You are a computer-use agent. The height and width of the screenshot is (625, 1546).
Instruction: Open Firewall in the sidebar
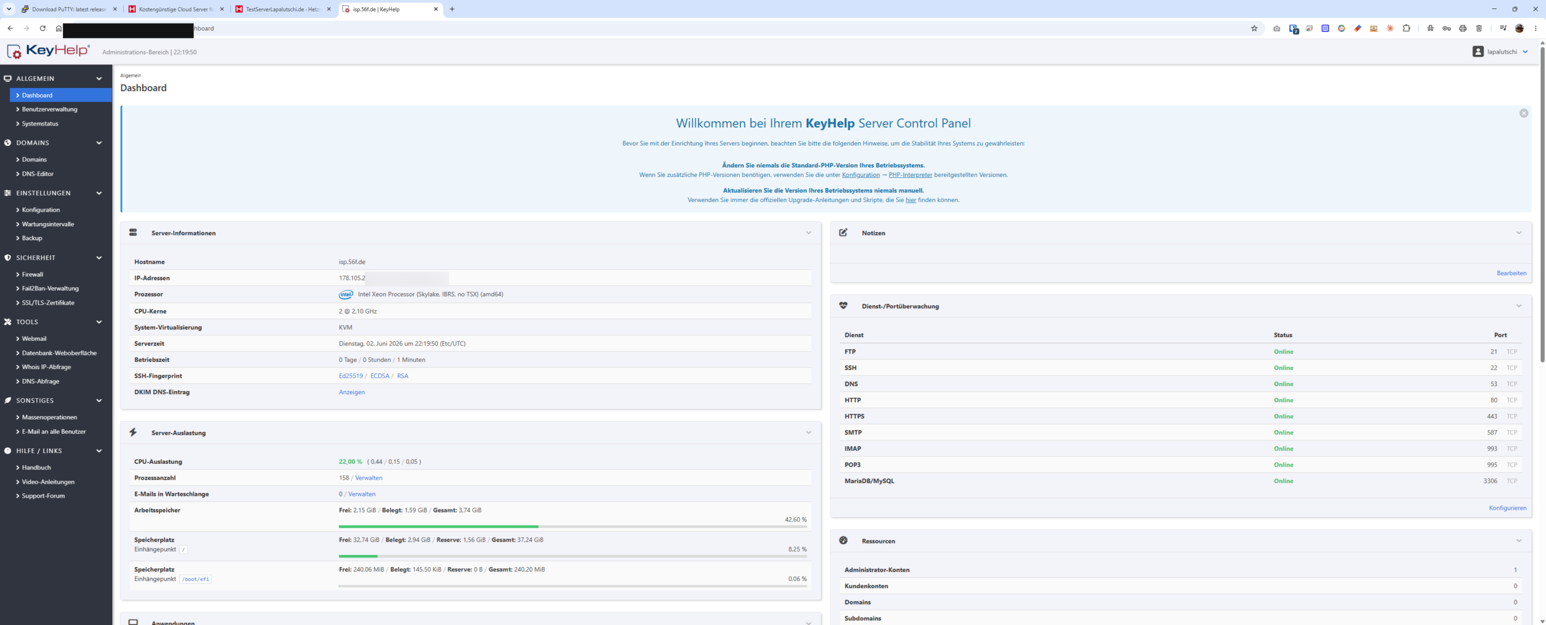[33, 274]
